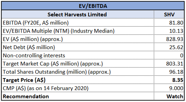
Task: Select the 81.80 EBITDA value cell
Action: tap(169, 23)
